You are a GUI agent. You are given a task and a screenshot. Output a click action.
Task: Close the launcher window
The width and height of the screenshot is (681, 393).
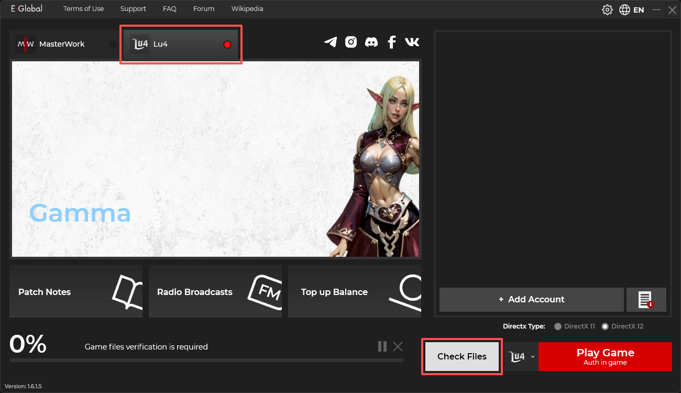click(x=673, y=9)
